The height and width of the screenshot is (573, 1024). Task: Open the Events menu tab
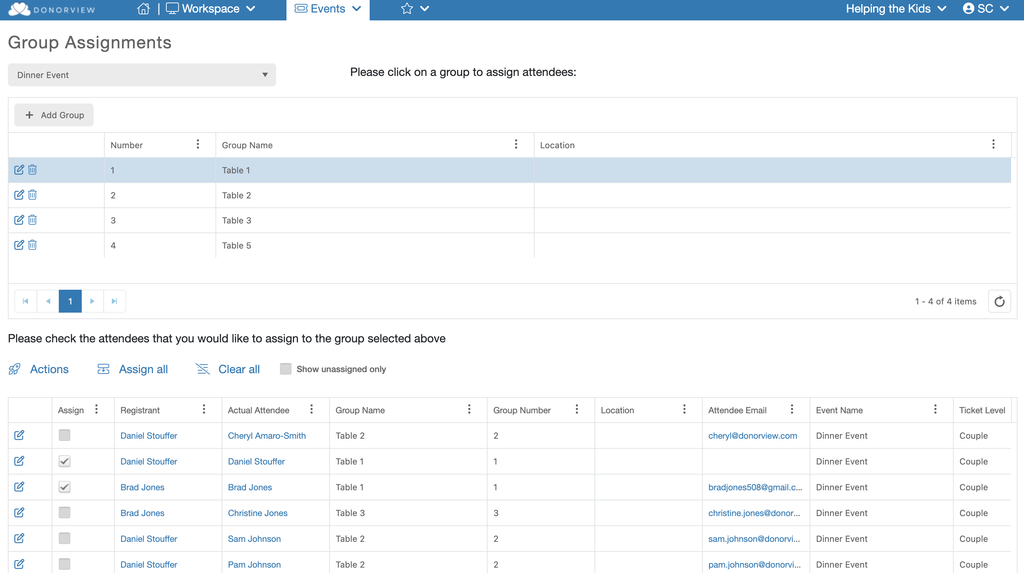point(328,9)
